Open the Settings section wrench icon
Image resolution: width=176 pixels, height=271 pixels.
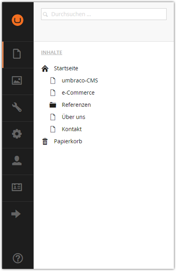[x=17, y=107]
